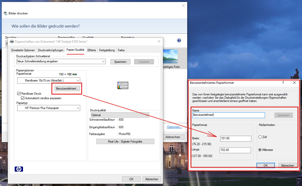
Task: Click the Löschen button
Action: click(x=144, y=62)
